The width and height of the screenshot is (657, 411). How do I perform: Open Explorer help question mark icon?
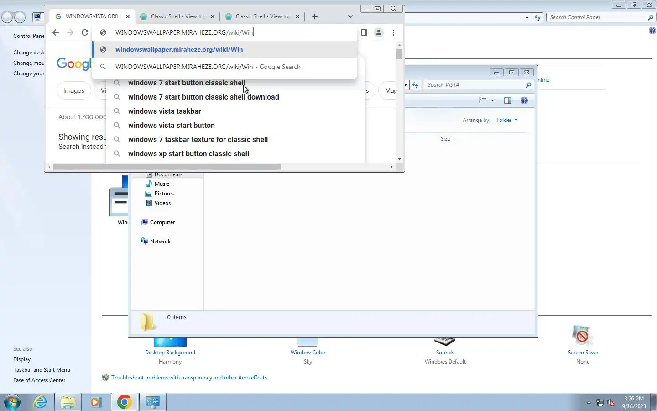click(524, 100)
